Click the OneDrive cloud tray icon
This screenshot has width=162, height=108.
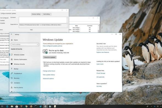155,106
